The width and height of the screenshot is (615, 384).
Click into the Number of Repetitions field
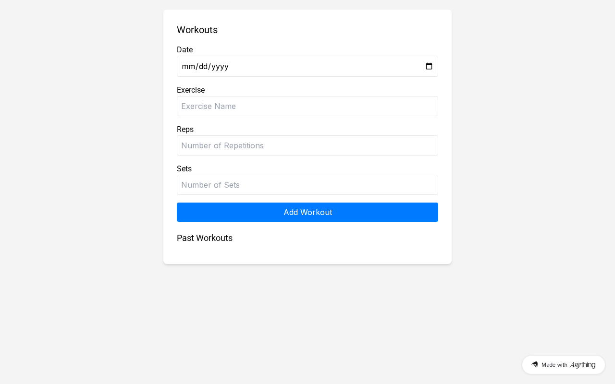point(307,145)
